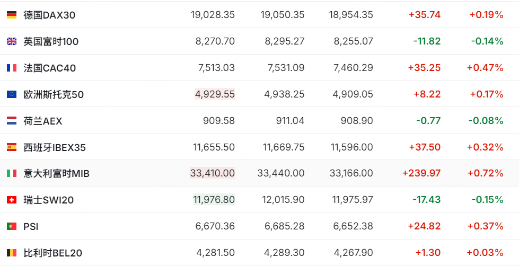The image size is (519, 266).
Task: Click the 比利时BEL20 last price 4,281.50
Action: pos(215,253)
